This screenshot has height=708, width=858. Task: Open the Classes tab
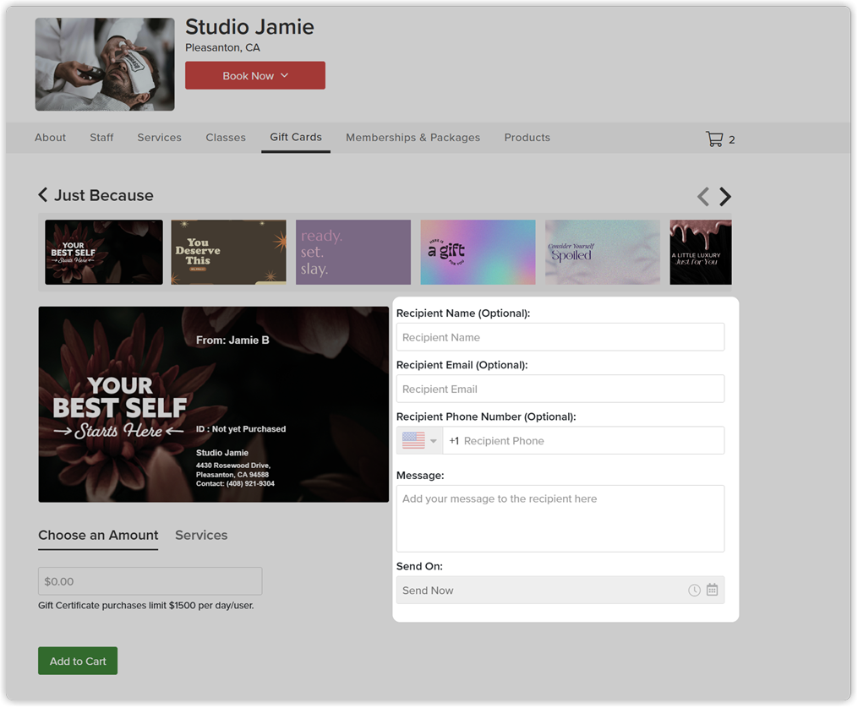pos(226,137)
